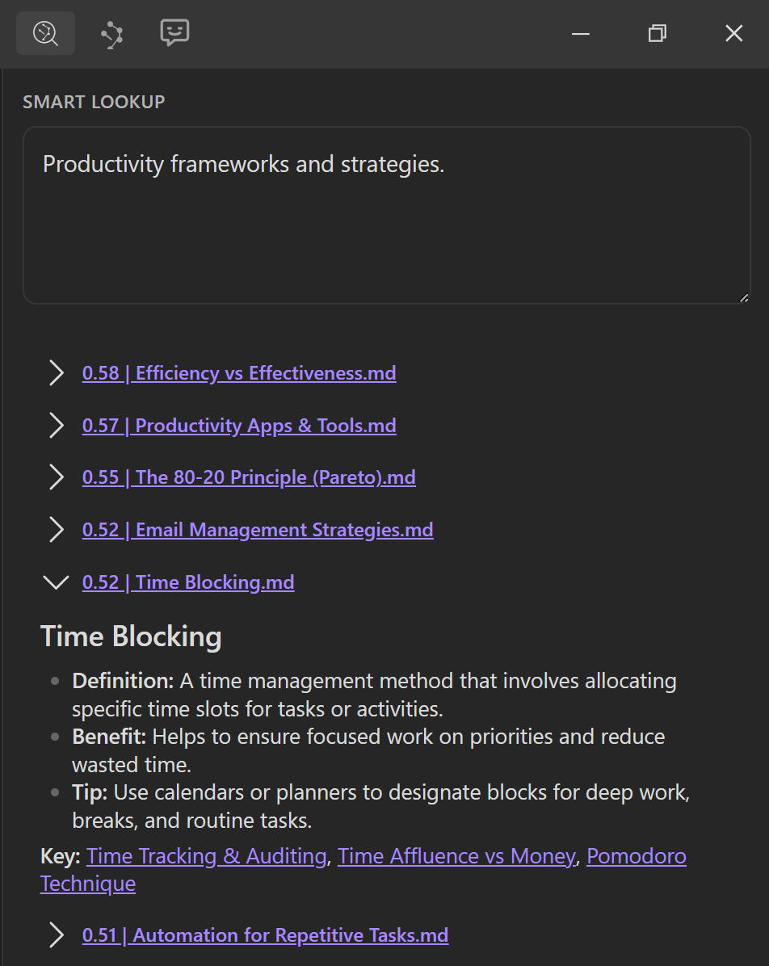Open the Automation for Repetitive Tasks.md link
Image resolution: width=769 pixels, height=966 pixels.
(x=265, y=935)
